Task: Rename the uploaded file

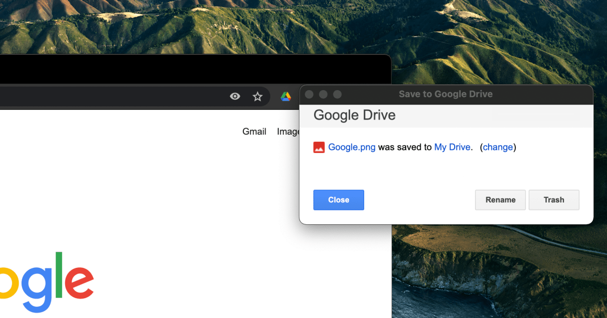Action: pos(500,200)
